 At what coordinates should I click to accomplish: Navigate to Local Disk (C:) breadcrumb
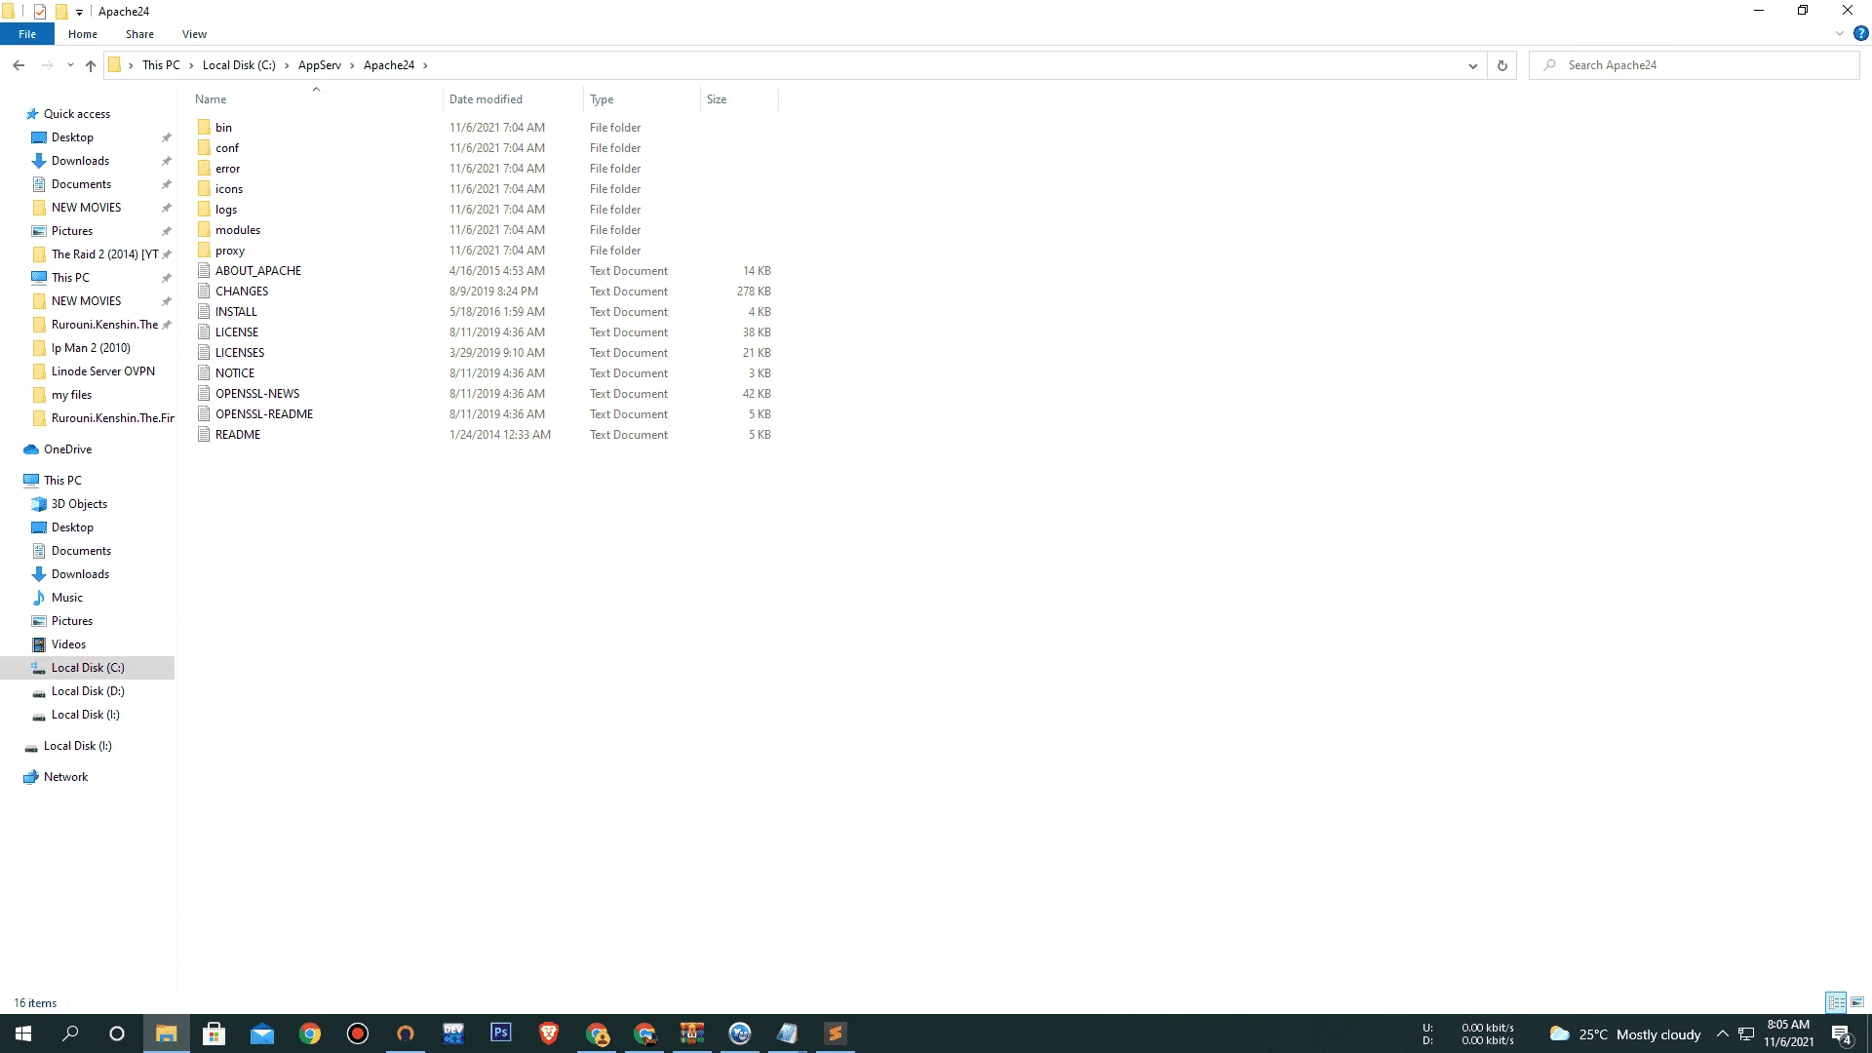(239, 65)
